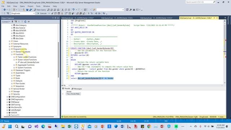Switch to the SQLQuery5.sql tab

(117, 18)
